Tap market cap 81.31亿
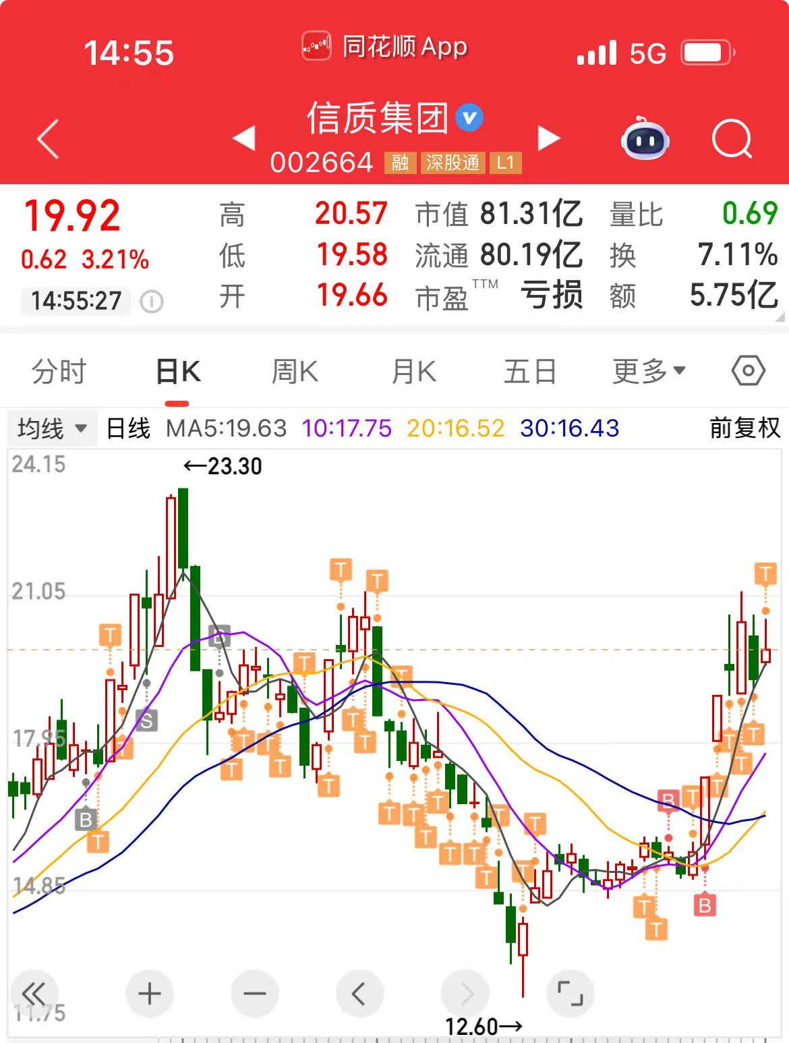This screenshot has width=789, height=1043. pyautogui.click(x=531, y=214)
